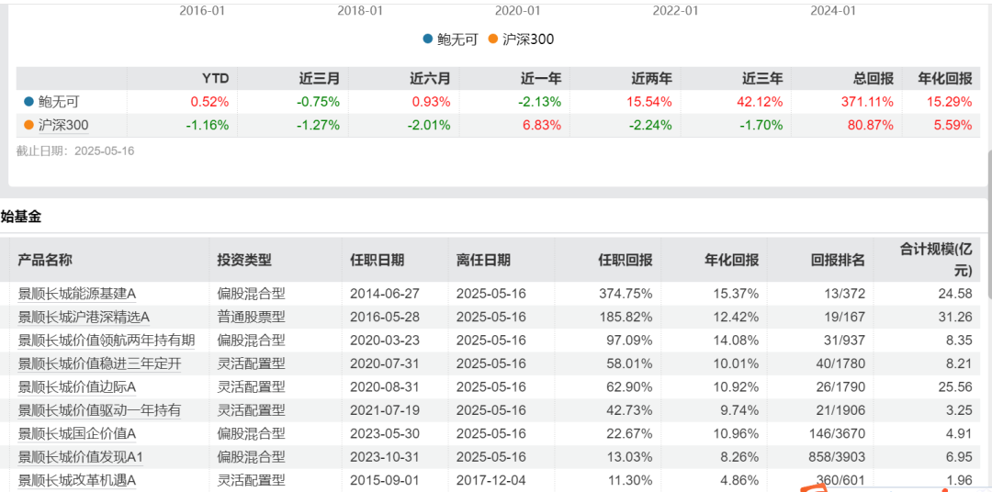
Task: Toggle the 鲍无可 legend series marker
Action: 429,39
